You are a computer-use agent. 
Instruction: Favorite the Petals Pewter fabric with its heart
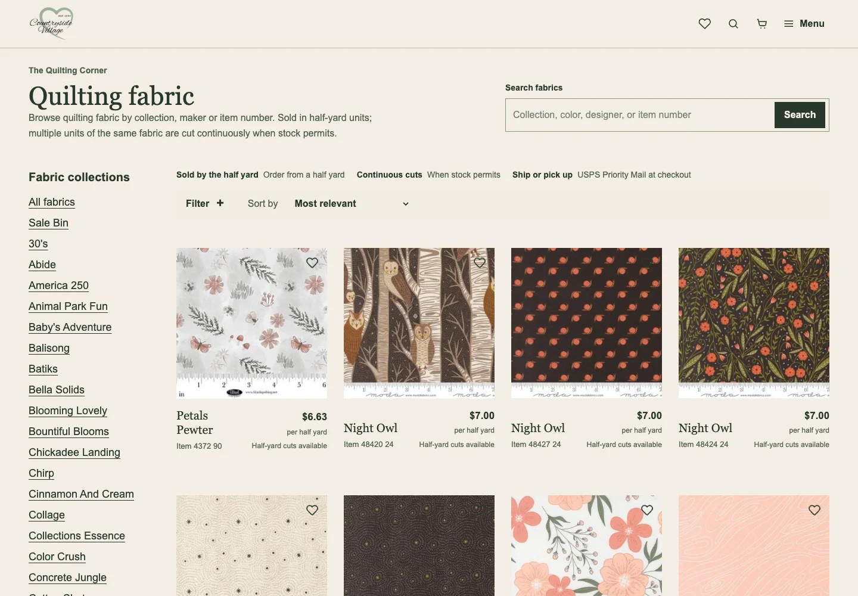coord(312,263)
